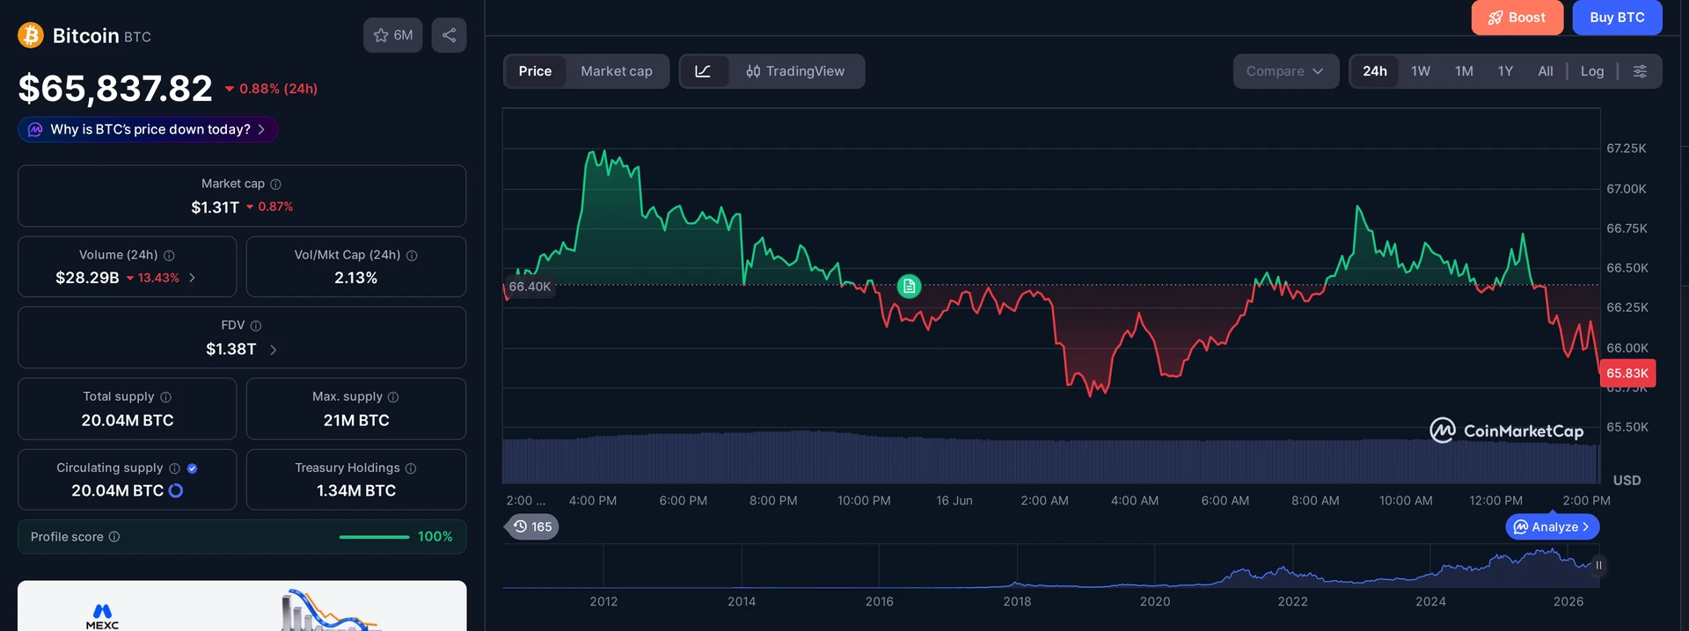Click the 66.40K open price label
Viewport: 1689px width, 631px height.
pyautogui.click(x=530, y=286)
